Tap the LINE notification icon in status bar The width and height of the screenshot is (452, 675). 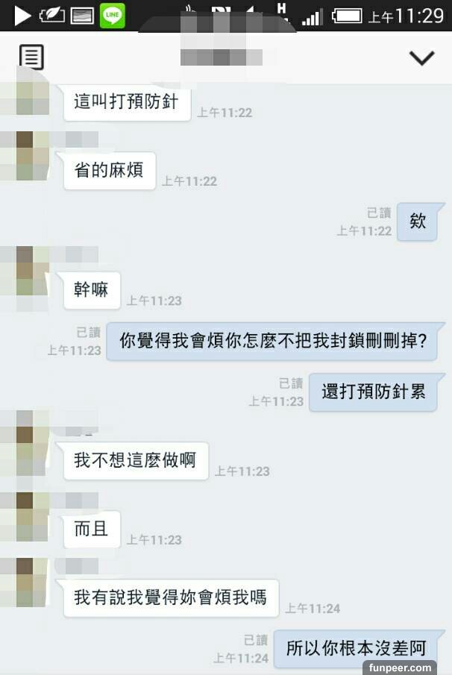click(x=113, y=16)
